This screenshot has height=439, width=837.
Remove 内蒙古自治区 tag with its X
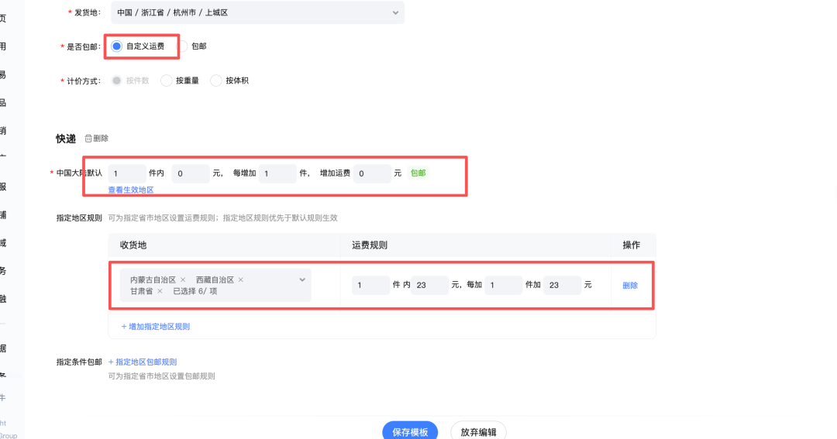[x=183, y=280]
